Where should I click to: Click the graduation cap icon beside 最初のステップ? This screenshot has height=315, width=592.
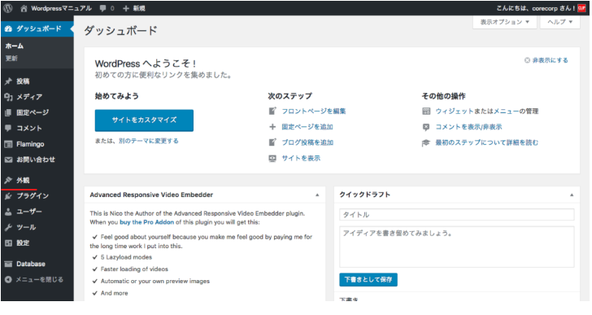[x=426, y=142]
